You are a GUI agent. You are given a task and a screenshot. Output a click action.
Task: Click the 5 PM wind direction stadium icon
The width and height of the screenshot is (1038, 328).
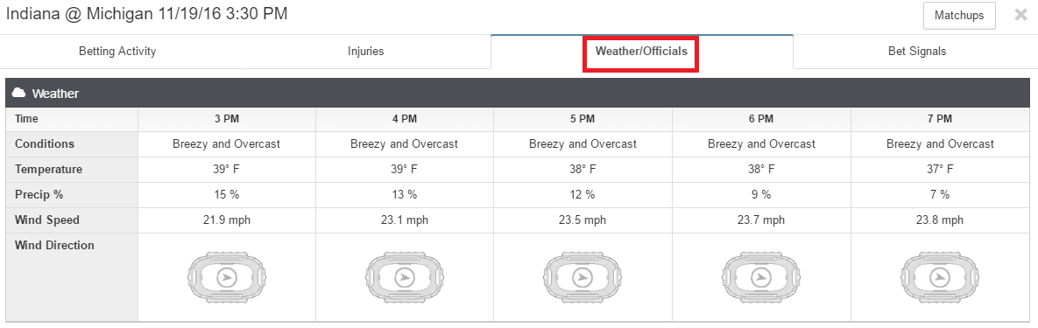[583, 277]
